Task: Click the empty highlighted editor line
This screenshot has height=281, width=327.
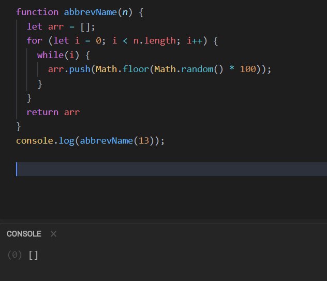Action: [171, 169]
